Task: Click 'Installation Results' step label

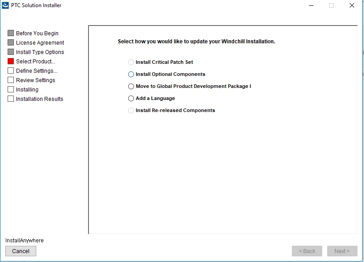Action: 39,99
